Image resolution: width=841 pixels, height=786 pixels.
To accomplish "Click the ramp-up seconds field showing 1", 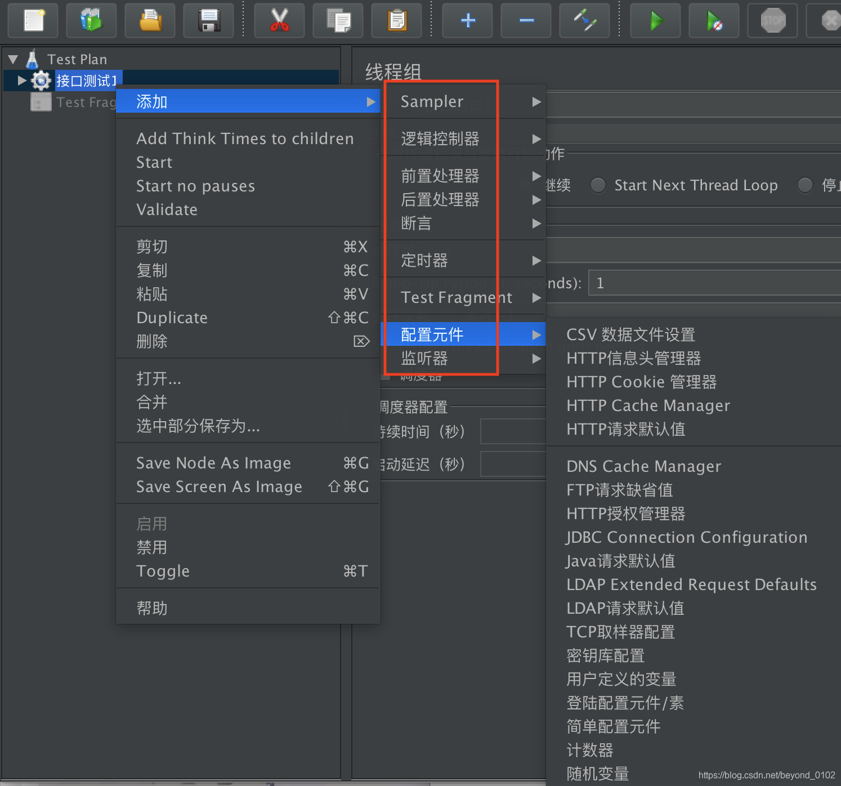I will click(715, 283).
